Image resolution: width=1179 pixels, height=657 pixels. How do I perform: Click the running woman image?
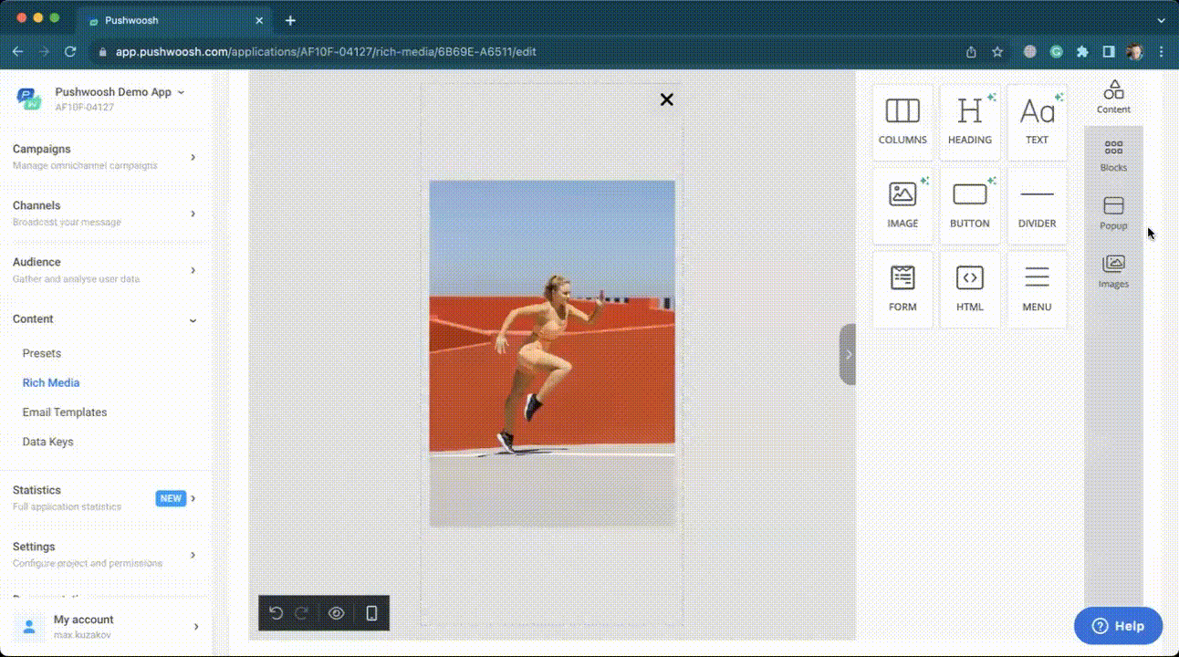click(552, 353)
